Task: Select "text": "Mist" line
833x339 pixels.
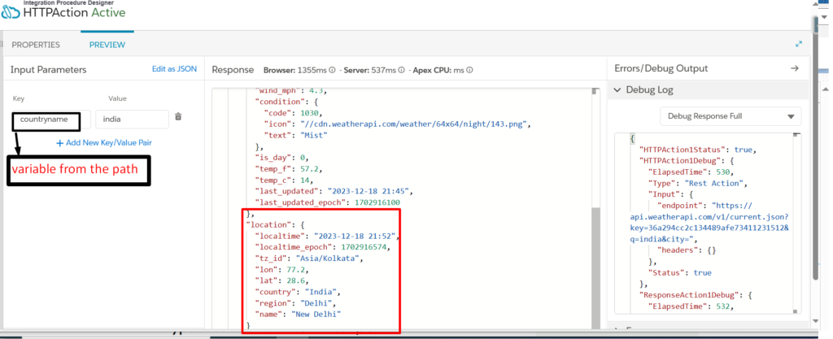Action: 296,135
